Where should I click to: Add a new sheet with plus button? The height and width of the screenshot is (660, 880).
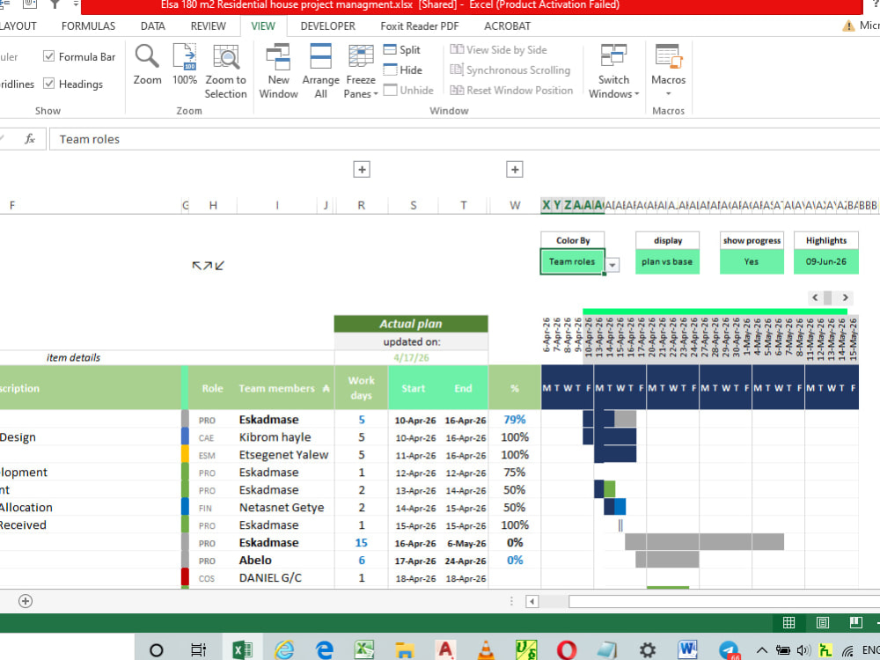pos(26,601)
